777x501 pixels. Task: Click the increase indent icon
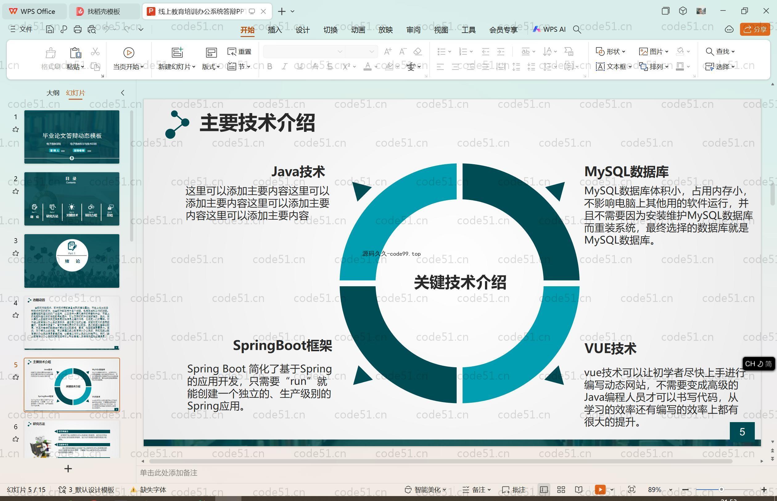501,51
